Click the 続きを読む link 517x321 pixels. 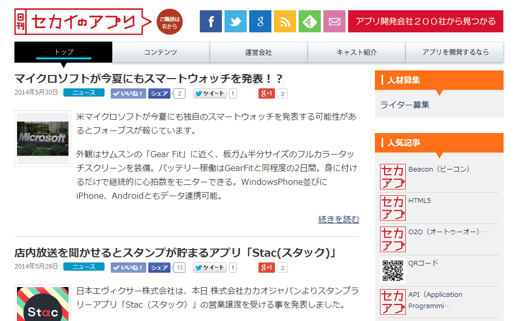(x=339, y=219)
